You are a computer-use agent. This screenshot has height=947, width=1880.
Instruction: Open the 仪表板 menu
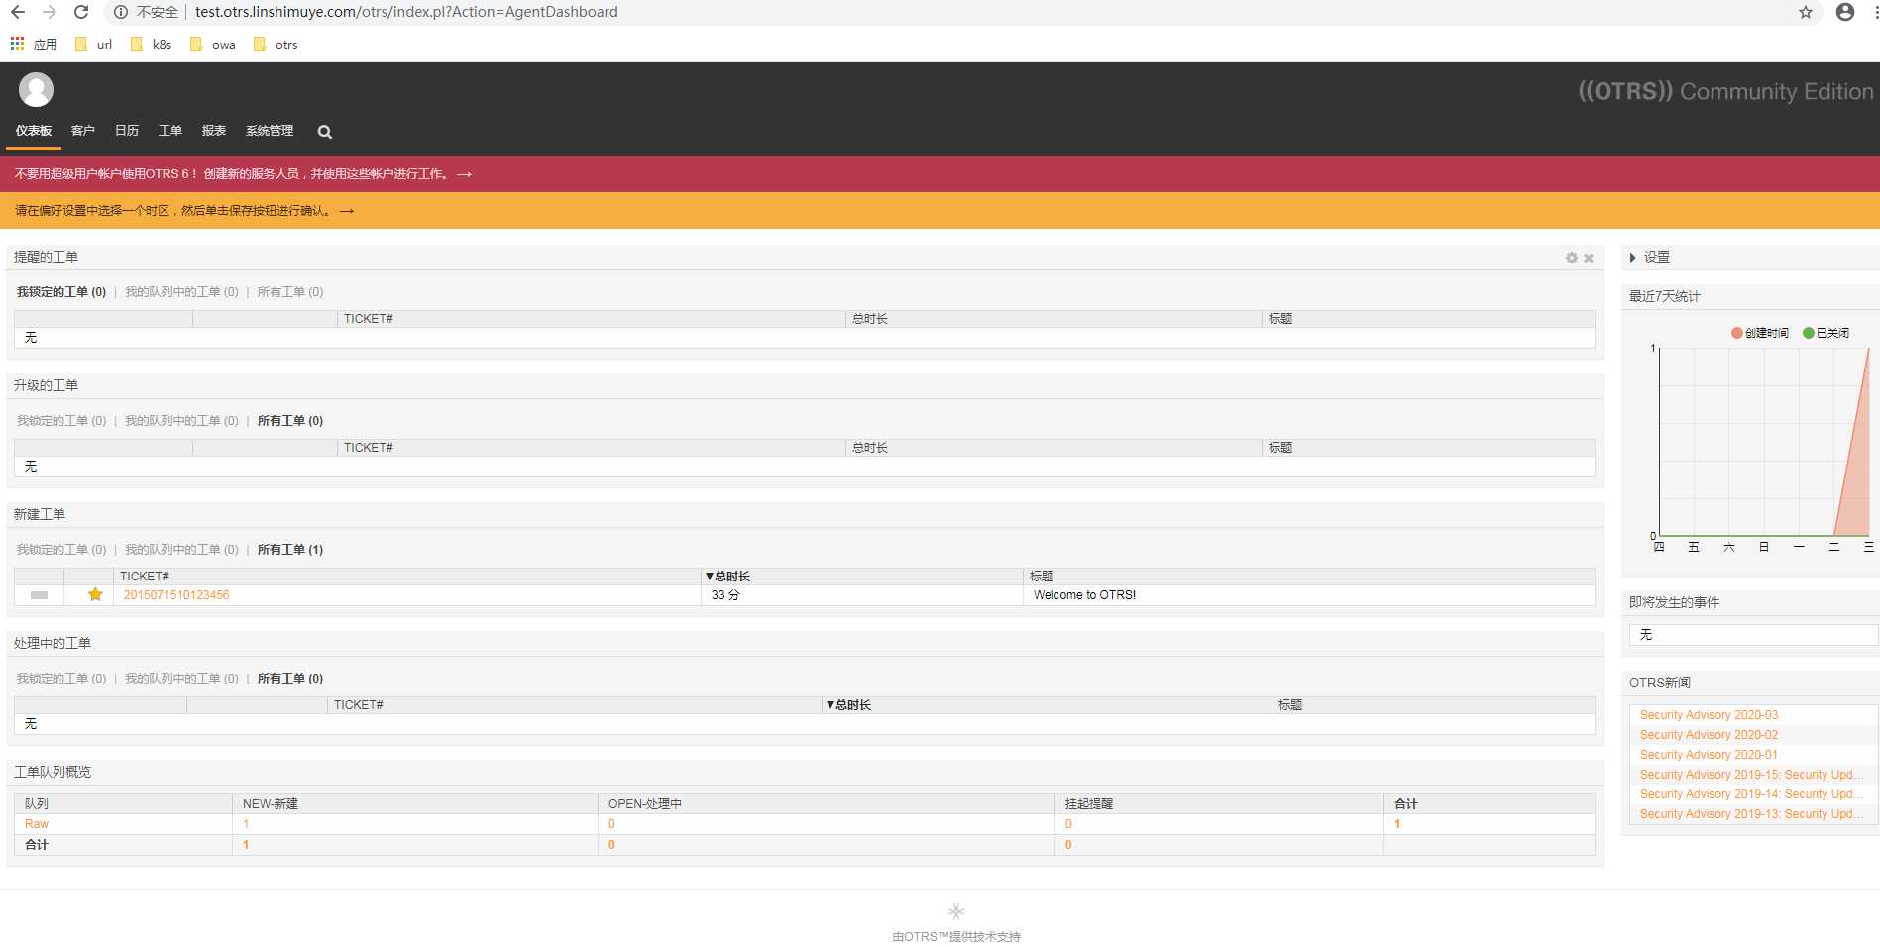[x=34, y=131]
